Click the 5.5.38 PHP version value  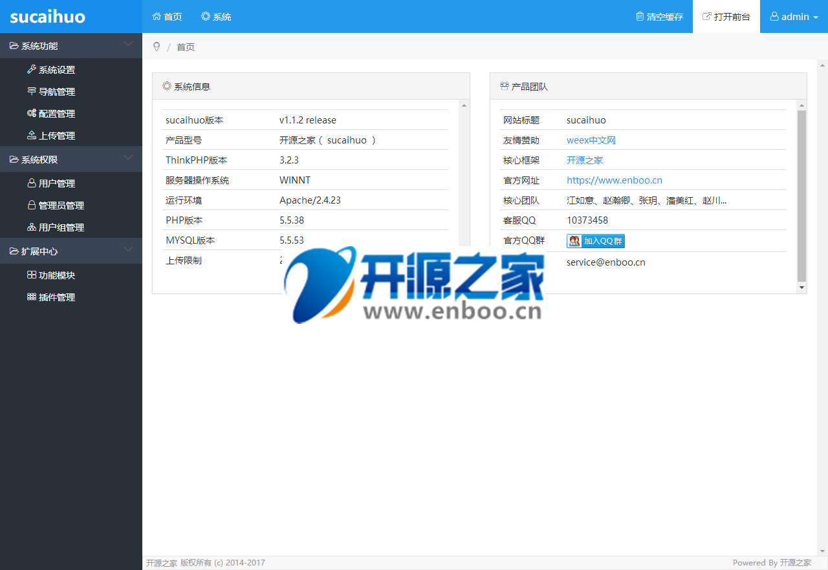[x=292, y=220]
